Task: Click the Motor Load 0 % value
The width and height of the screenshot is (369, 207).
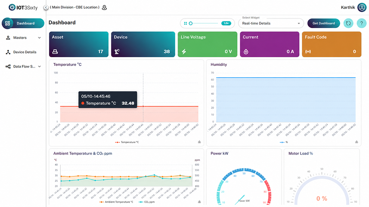Action: point(322,198)
